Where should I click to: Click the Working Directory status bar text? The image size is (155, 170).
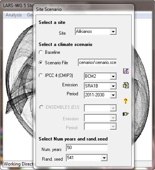[18, 164]
